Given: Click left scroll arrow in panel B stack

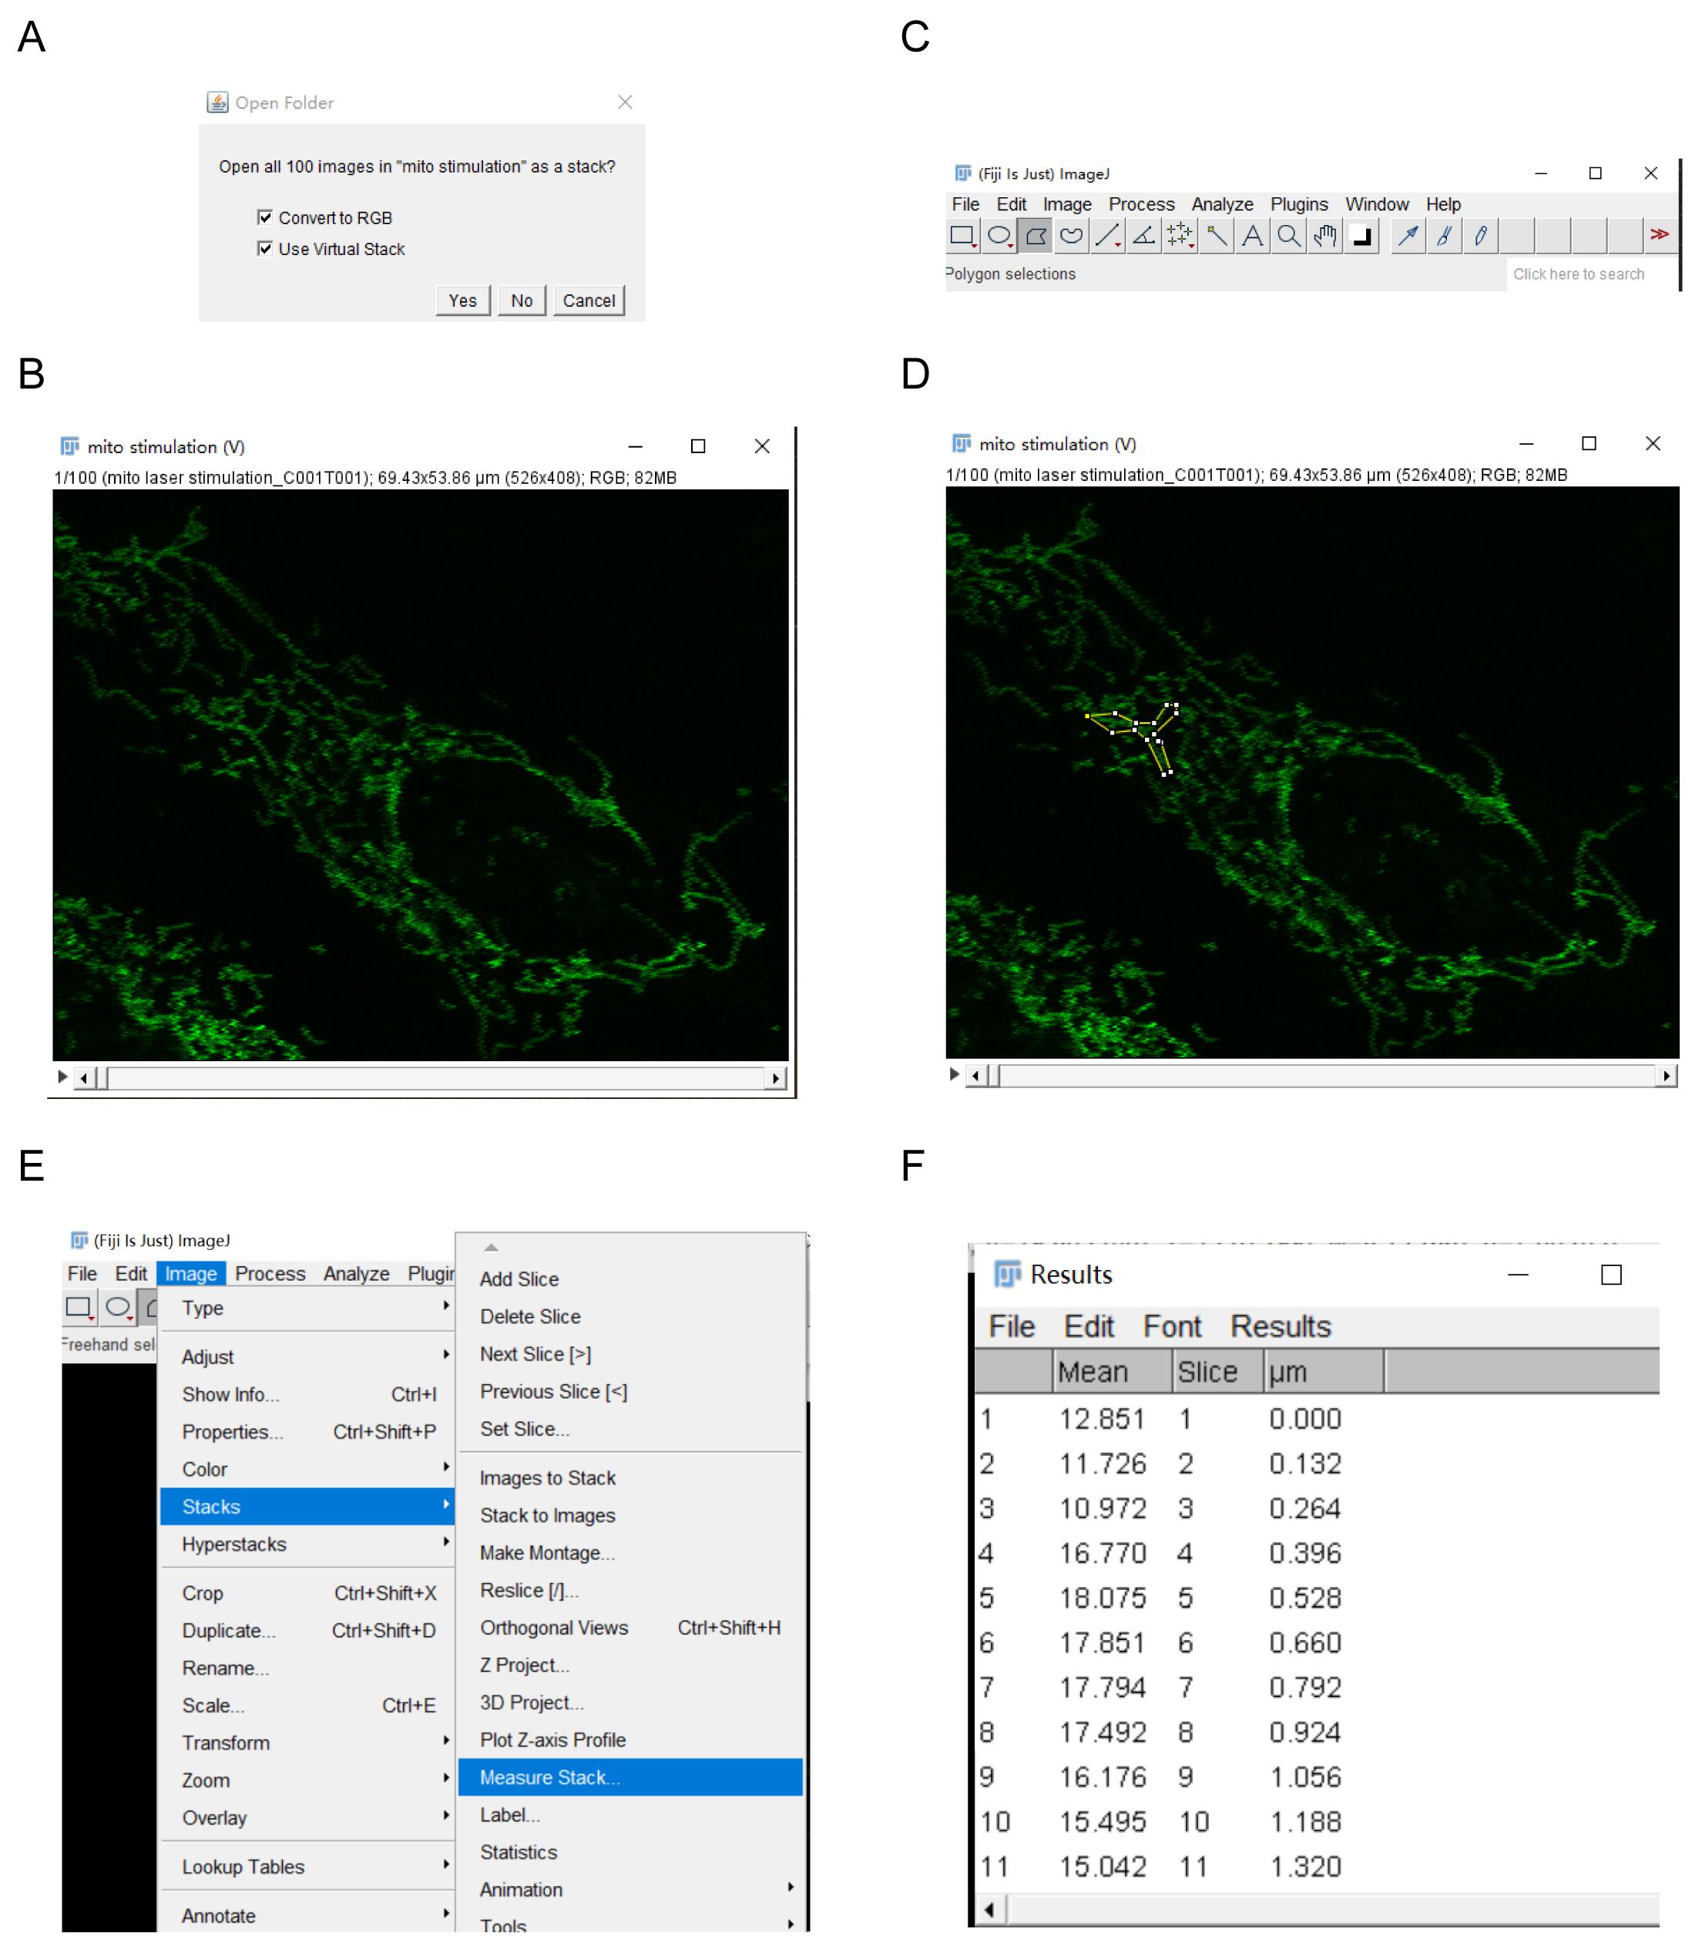Looking at the screenshot, I should pos(85,1077).
